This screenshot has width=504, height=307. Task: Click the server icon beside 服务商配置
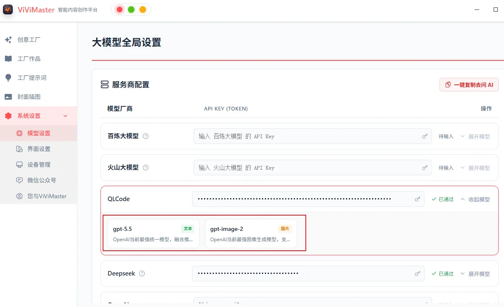[x=105, y=85]
